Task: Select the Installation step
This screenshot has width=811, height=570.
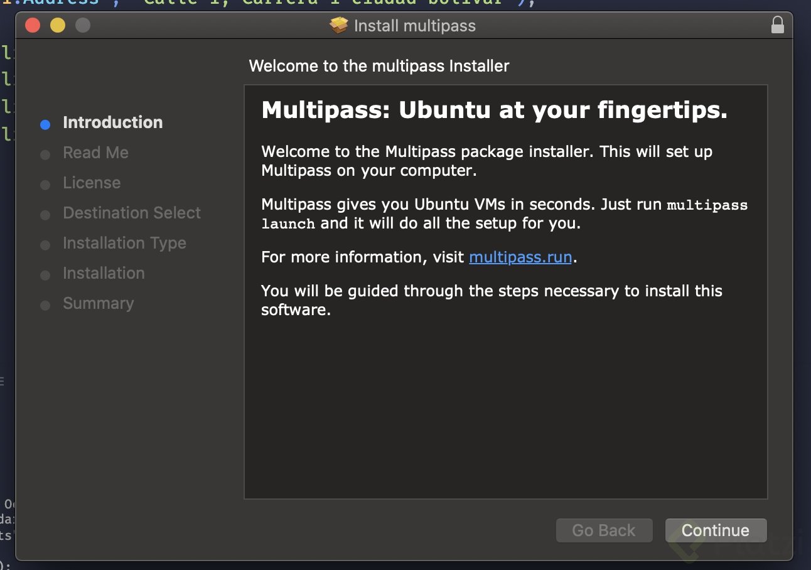Action: 104,273
